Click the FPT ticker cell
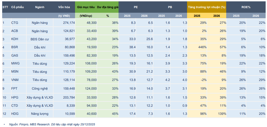 tap(14, 88)
